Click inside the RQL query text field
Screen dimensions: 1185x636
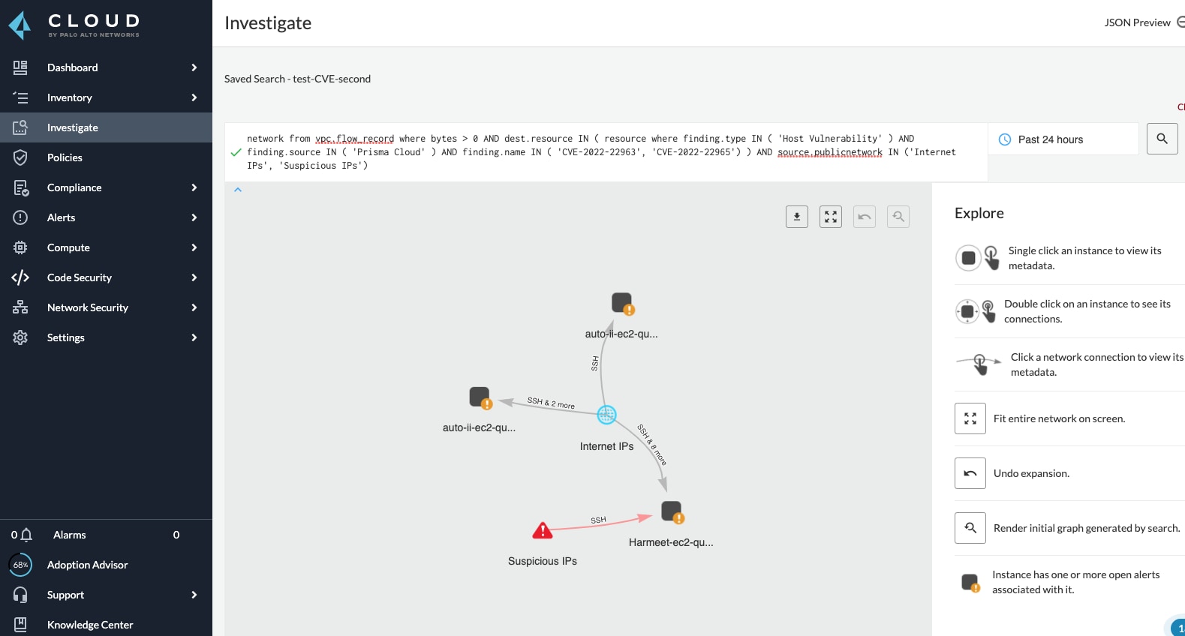[x=606, y=152]
